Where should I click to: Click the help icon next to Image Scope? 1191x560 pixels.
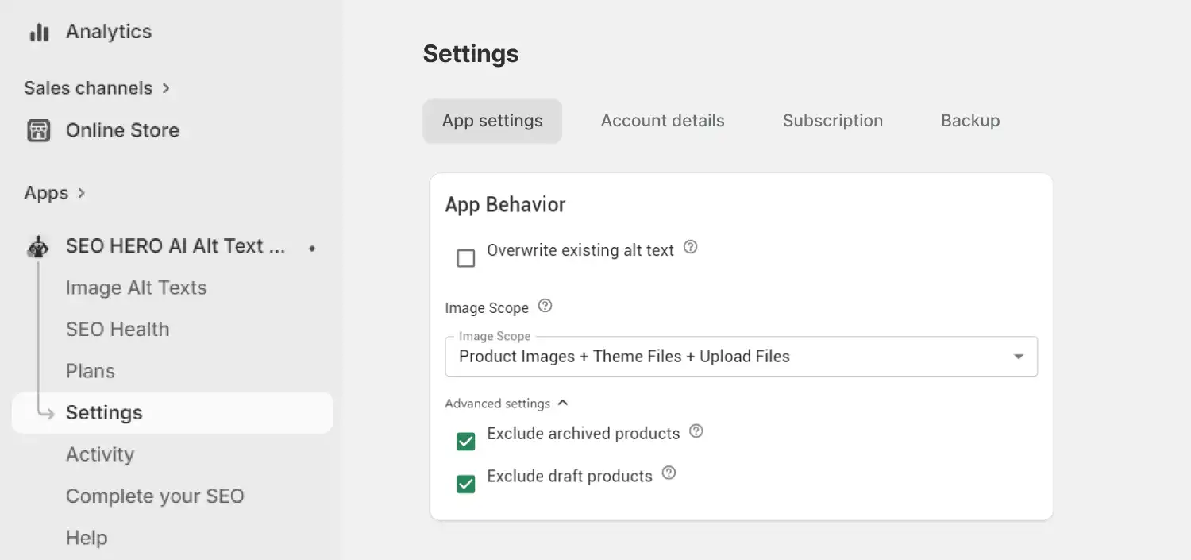tap(545, 306)
